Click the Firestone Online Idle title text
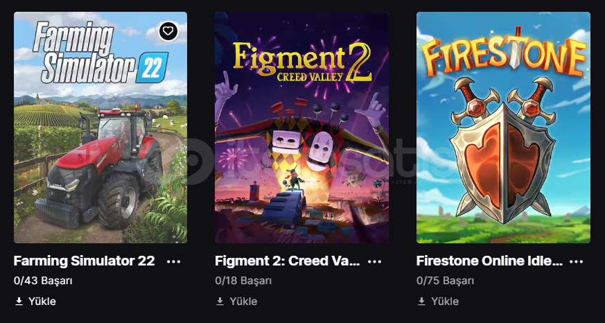Screen dimensions: 605x323 tap(489, 261)
